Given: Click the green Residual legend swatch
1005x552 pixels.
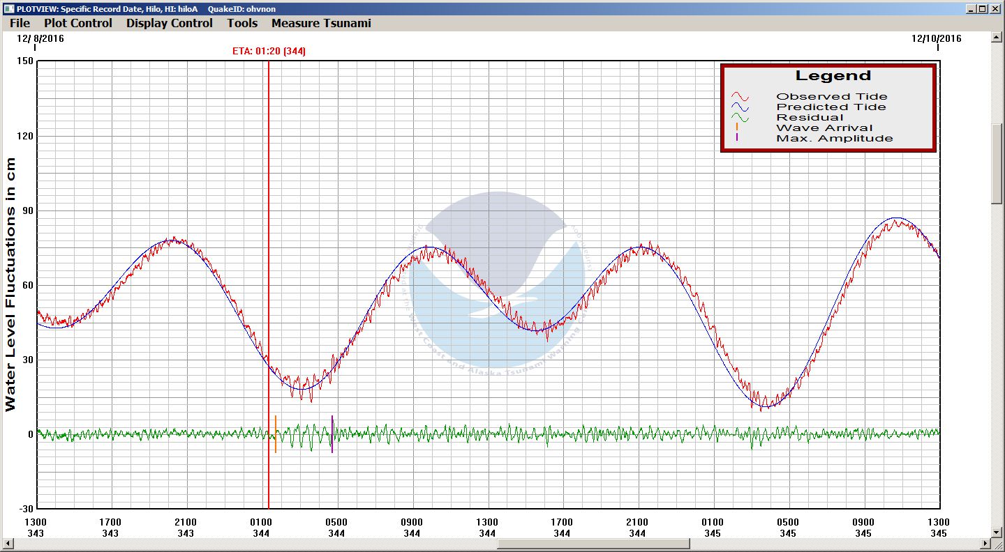Looking at the screenshot, I should tap(740, 118).
